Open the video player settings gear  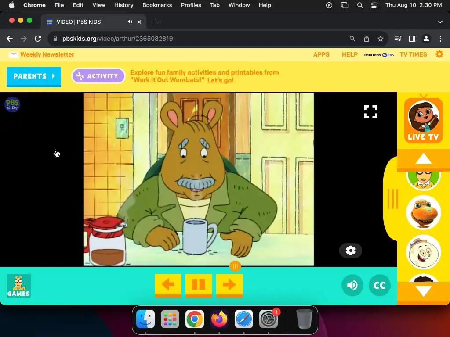tap(350, 251)
